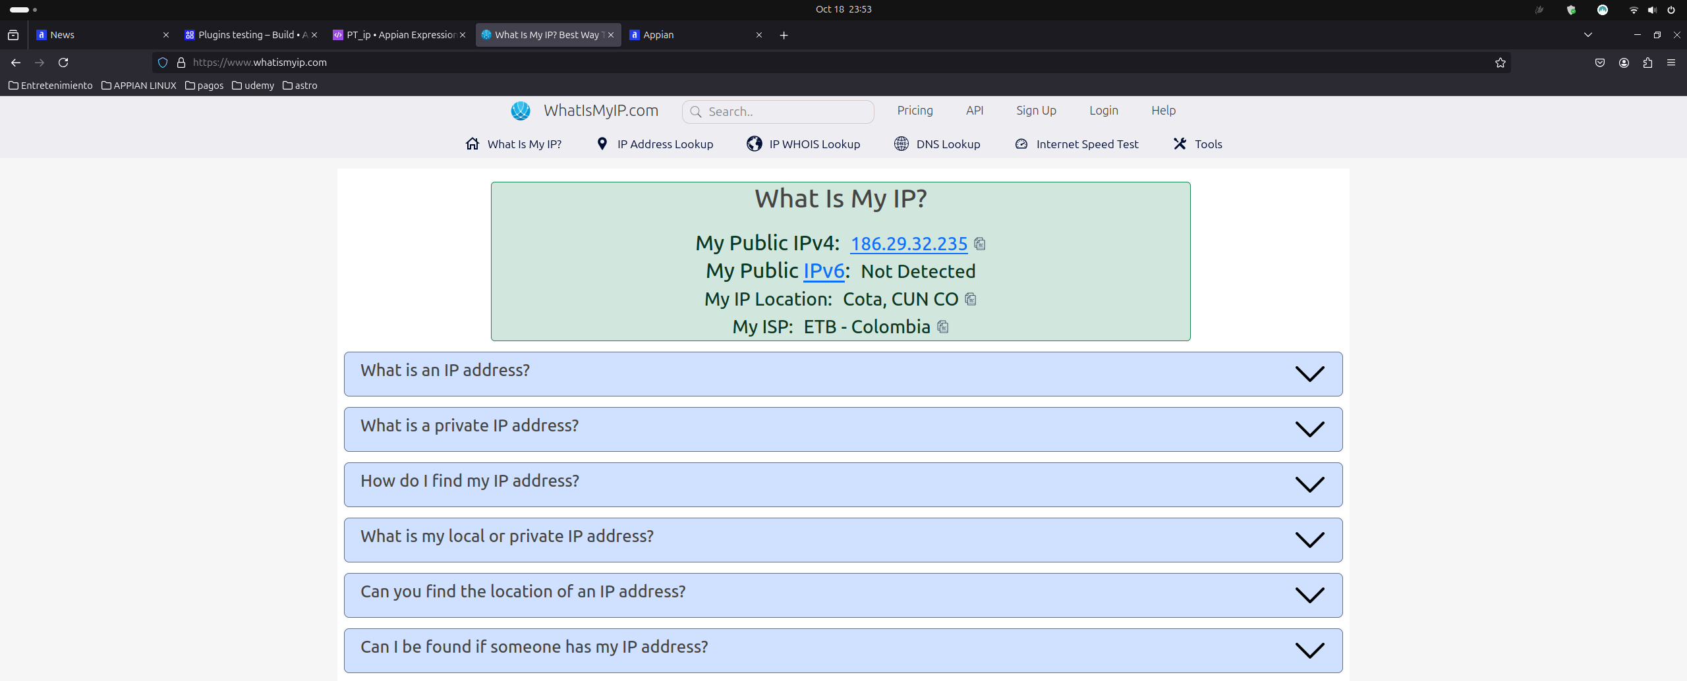The image size is (1687, 681).
Task: Switch to the Plugins testing – Build tab
Action: click(250, 35)
